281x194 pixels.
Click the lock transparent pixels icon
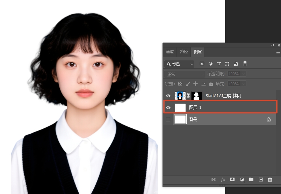point(180,84)
